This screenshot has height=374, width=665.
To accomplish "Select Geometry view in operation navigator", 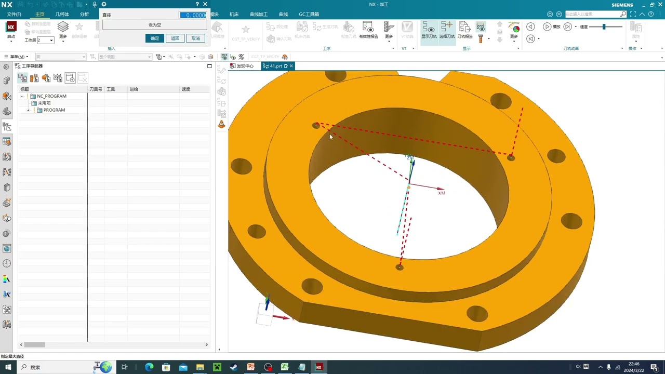I will (x=46, y=78).
